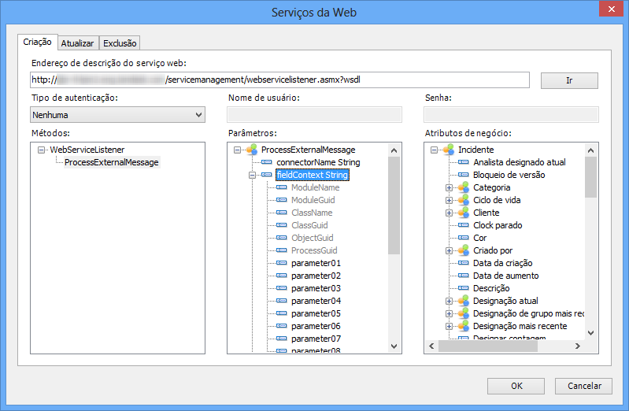Click the connectorName String field icon
Image resolution: width=629 pixels, height=411 pixels.
click(267, 162)
